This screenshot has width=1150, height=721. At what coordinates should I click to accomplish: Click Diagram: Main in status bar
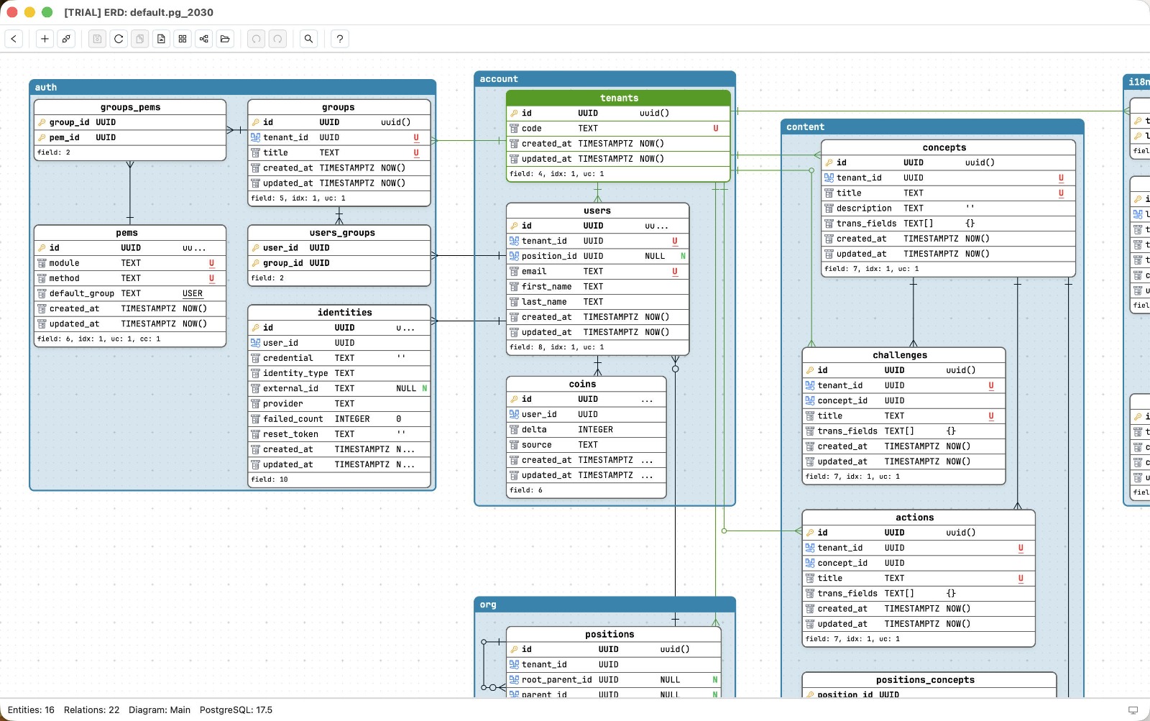(159, 710)
